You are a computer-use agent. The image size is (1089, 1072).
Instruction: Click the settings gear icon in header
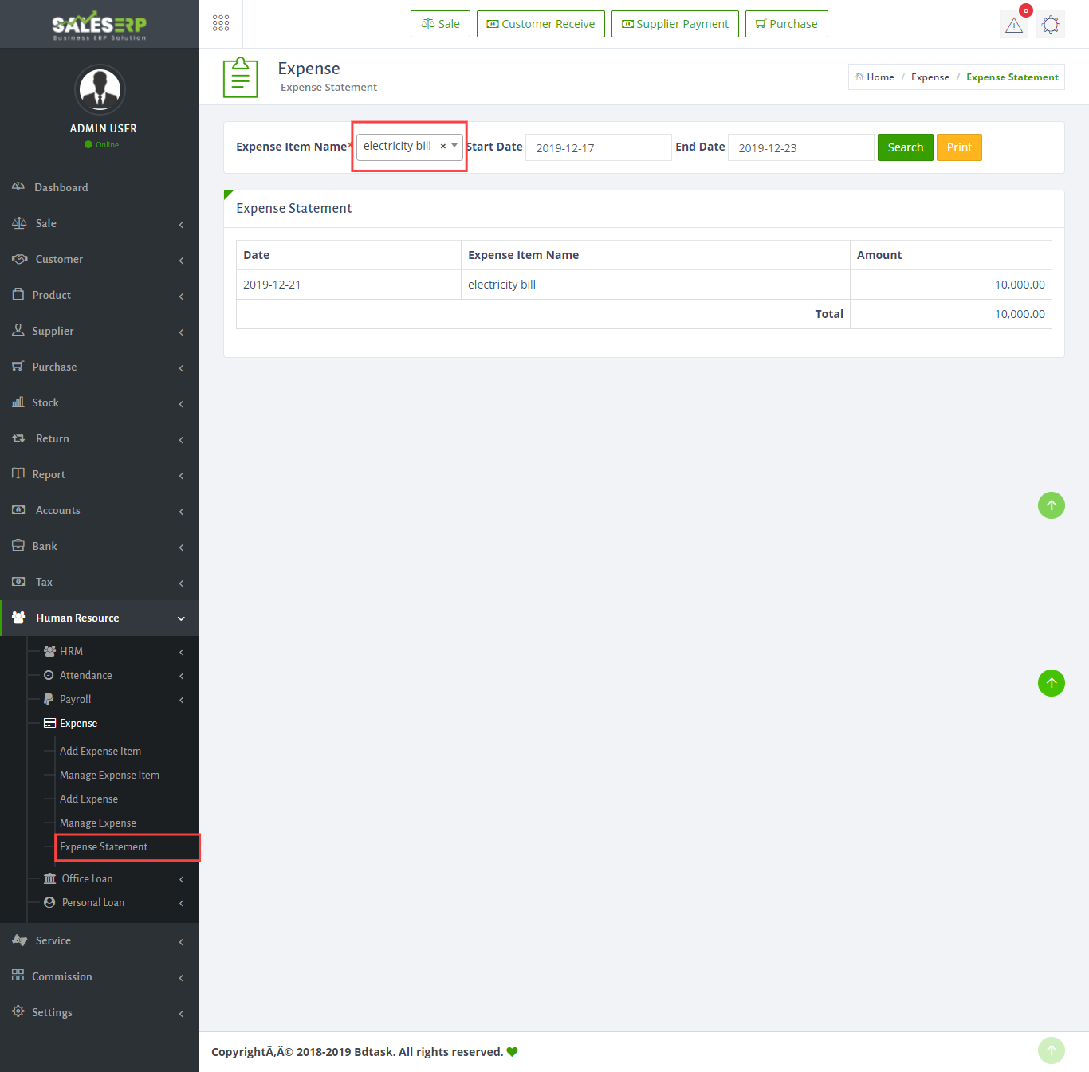click(1051, 25)
